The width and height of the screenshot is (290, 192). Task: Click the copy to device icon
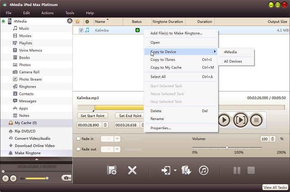pos(167,170)
